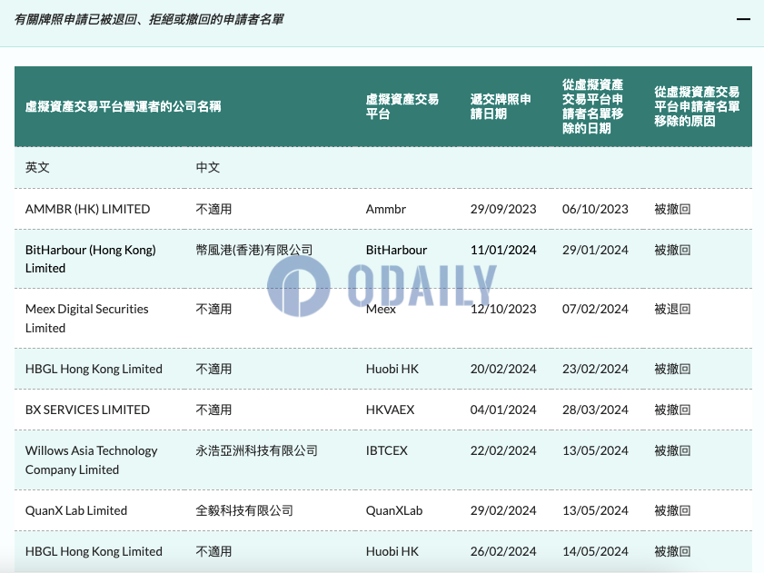Select AMMBR (HK) LIMITED company name
This screenshot has height=573, width=764.
pyautogui.click(x=88, y=209)
